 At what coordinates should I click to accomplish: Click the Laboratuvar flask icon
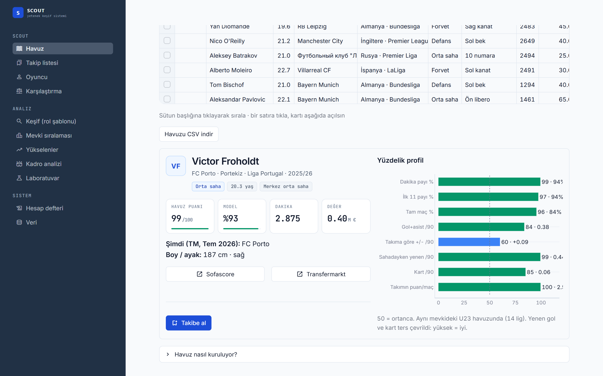[x=19, y=178]
